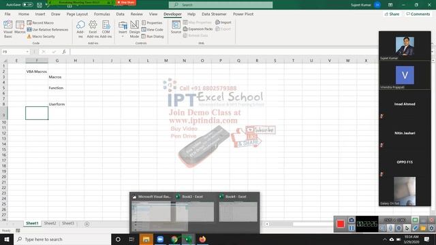The image size is (436, 245).
Task: Click Expansion Packs
Action: tap(198, 29)
